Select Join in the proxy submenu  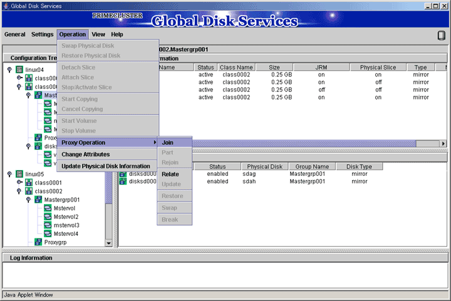click(x=175, y=143)
